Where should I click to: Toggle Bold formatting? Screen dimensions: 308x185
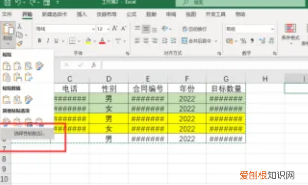coord(40,41)
